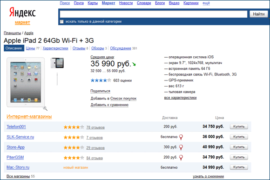
Task: Click Store-App orange star rating
Action: click(74, 147)
